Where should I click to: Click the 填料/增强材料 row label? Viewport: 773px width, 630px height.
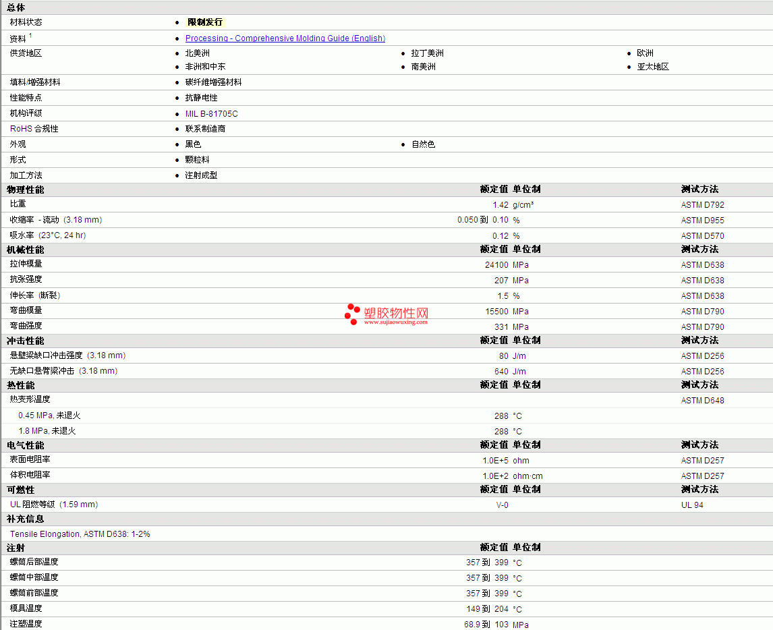pos(35,82)
